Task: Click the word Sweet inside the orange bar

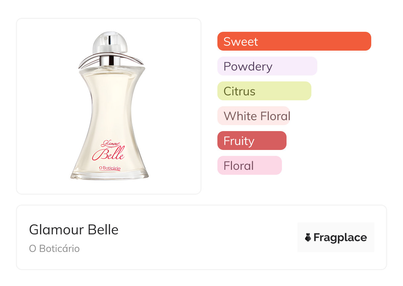Action: [x=241, y=41]
